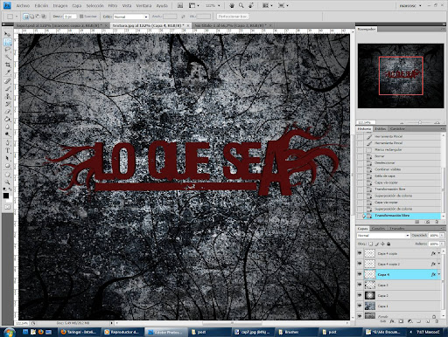Toggle visibility of Capa 2 layer
Image resolution: width=448 pixels, height=337 pixels.
(x=360, y=295)
